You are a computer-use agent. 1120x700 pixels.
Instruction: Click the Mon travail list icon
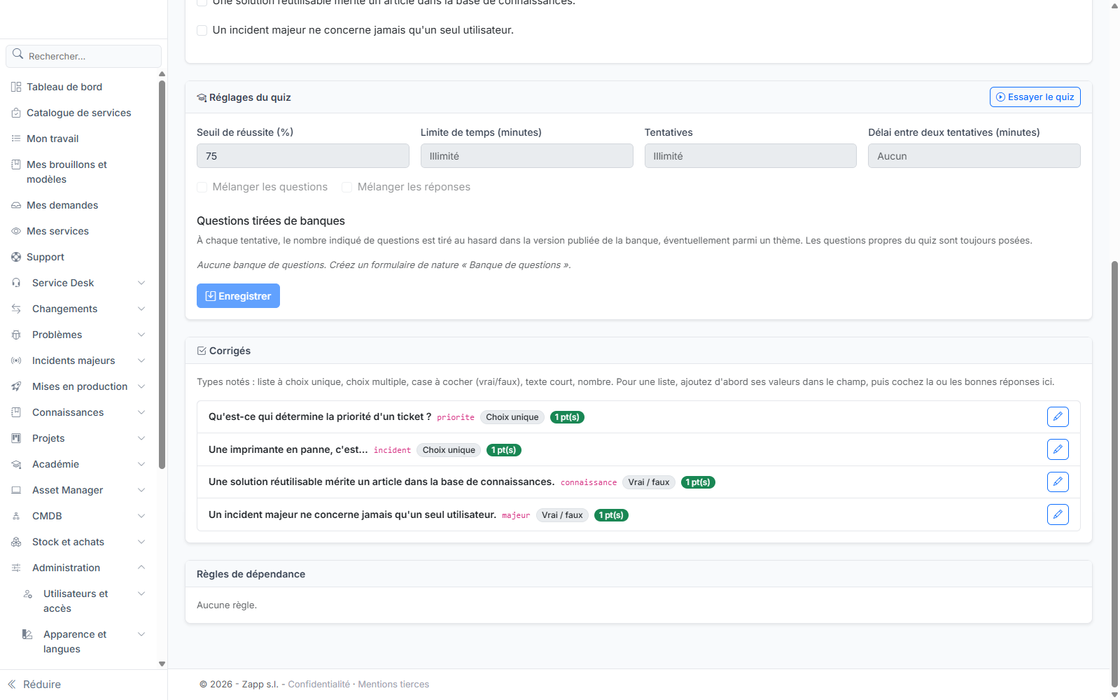pos(16,139)
